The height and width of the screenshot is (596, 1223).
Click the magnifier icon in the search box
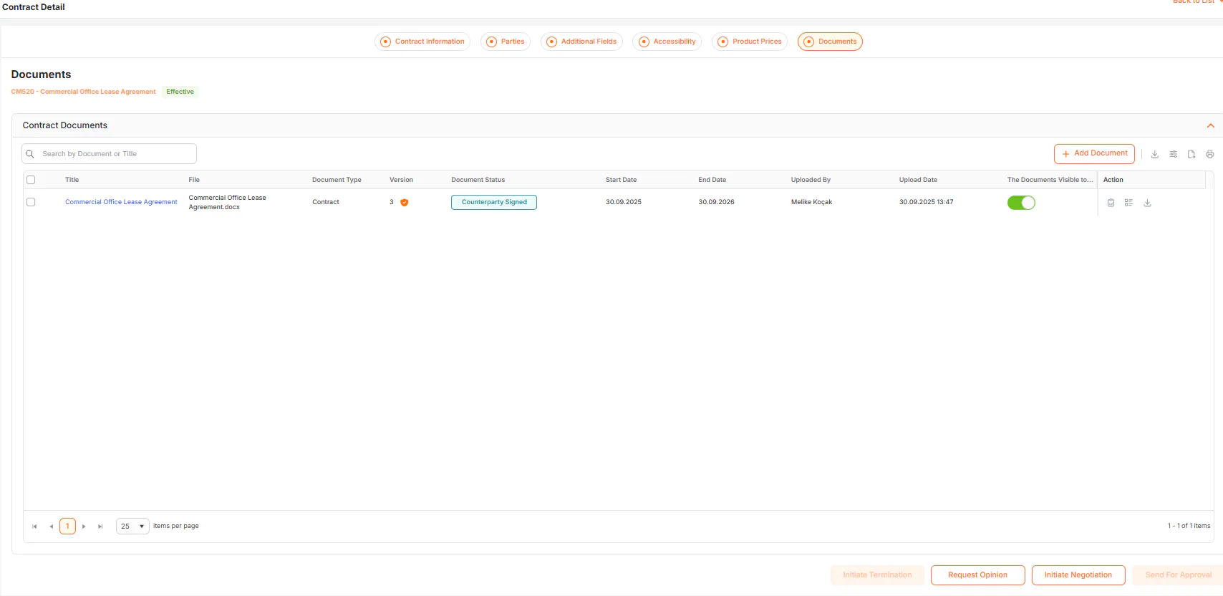[30, 154]
